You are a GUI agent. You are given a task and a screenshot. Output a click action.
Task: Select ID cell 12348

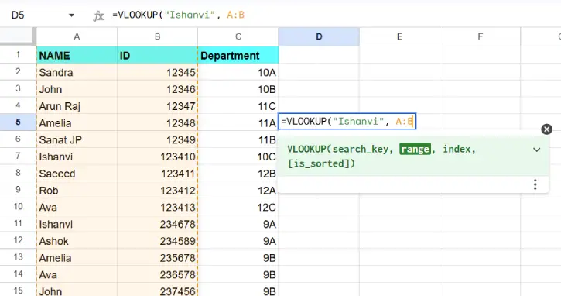pyautogui.click(x=157, y=123)
